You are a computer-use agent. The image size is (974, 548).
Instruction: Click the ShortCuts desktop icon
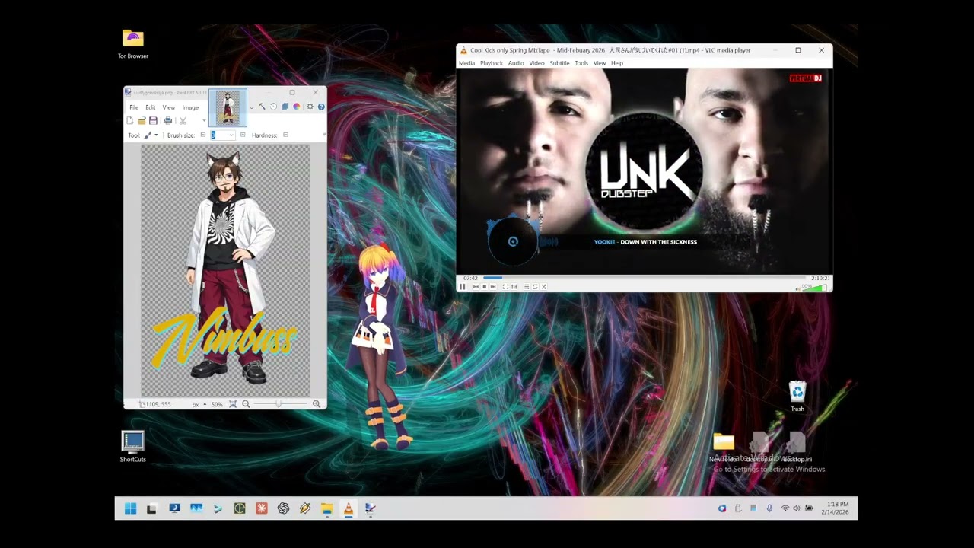[x=132, y=447]
